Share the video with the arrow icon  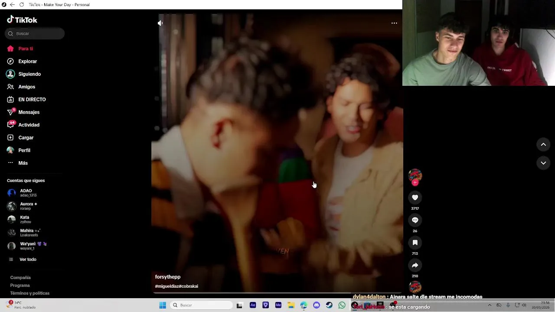click(415, 265)
